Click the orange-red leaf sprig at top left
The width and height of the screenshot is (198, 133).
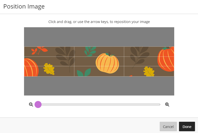click(x=39, y=50)
